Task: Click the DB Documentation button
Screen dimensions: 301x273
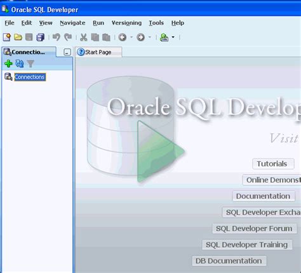Action: (229, 261)
